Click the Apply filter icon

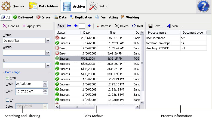[24, 26]
